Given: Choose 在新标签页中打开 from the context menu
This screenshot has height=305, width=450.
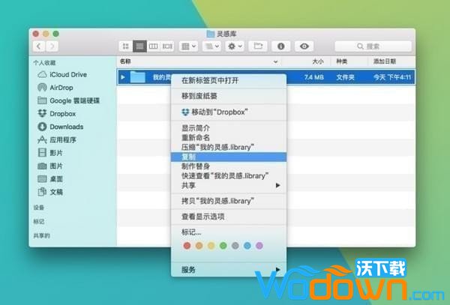Looking at the screenshot, I should coord(229,80).
